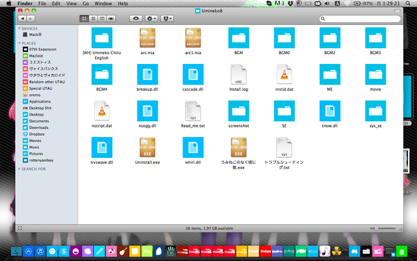Select the トラブルシューティング.txt file
The height and width of the screenshot is (261, 417).
[284, 147]
